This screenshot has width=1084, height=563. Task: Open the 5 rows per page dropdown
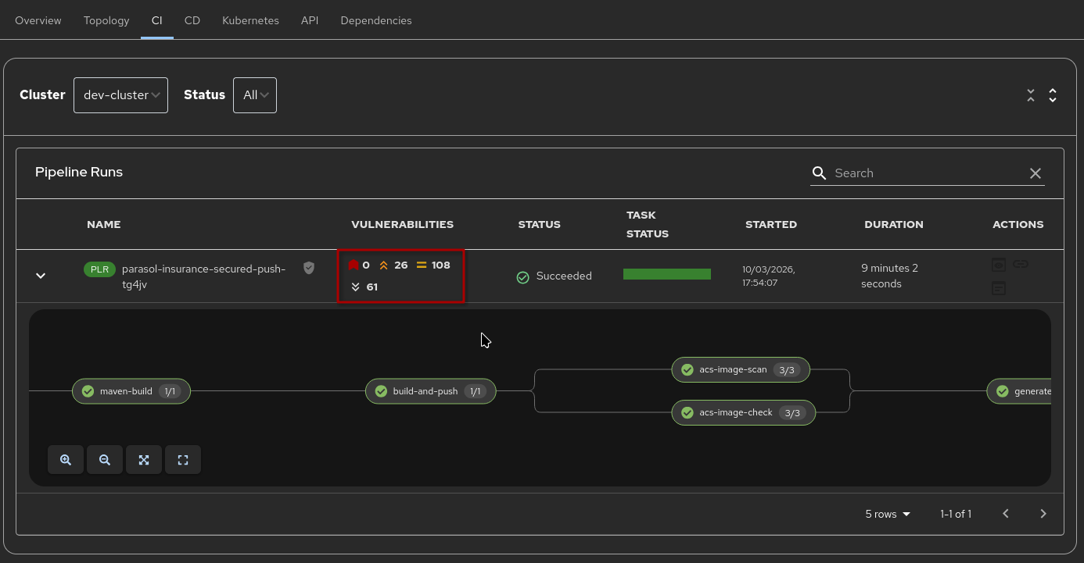pyautogui.click(x=886, y=514)
